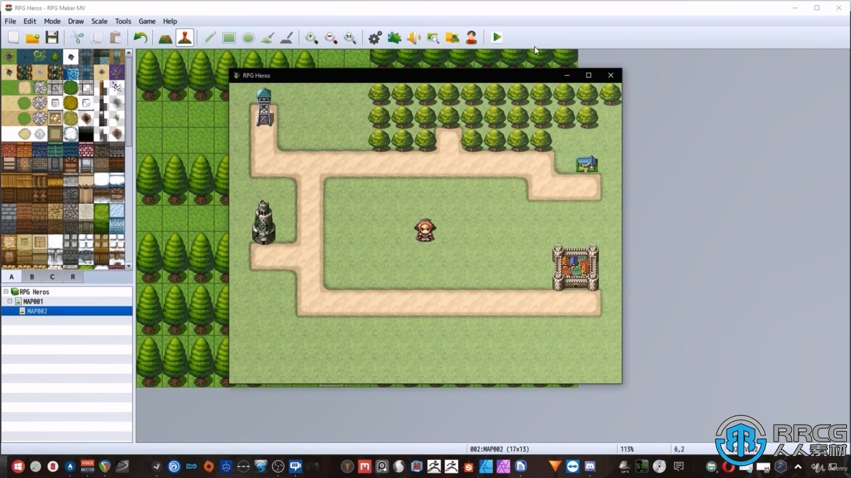Switch to tileset tab R

point(72,277)
